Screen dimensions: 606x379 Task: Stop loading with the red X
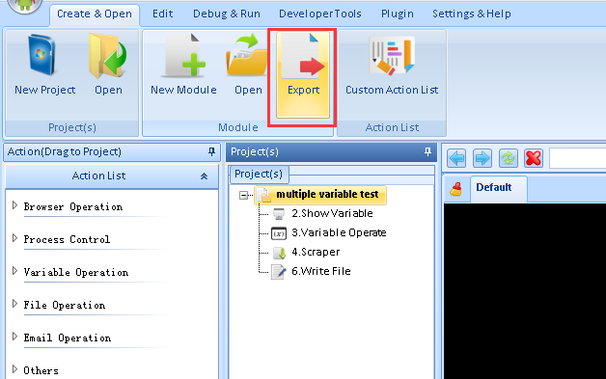534,158
